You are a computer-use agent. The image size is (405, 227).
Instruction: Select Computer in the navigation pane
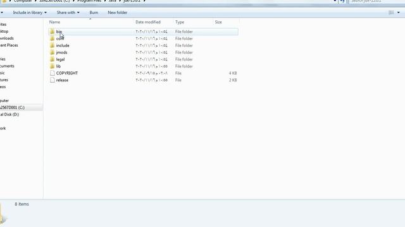tap(4, 101)
